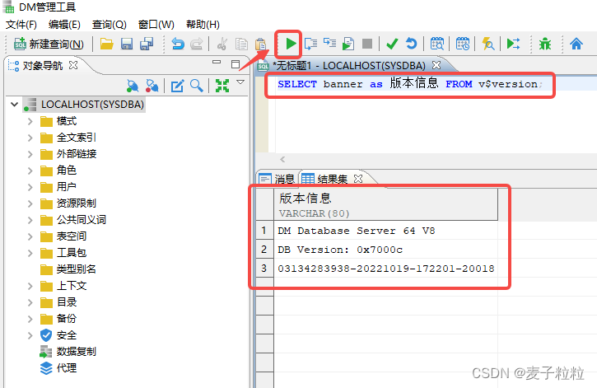The height and width of the screenshot is (388, 597).
Task: Click the Cut scissors icon
Action: click(x=222, y=44)
